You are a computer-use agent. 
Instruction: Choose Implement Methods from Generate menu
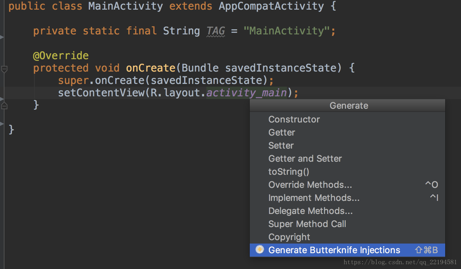[314, 198]
